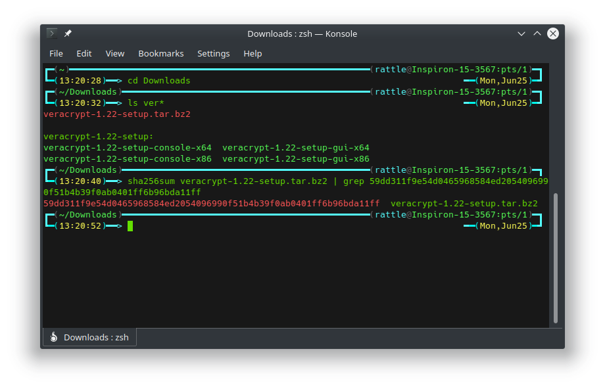Image resolution: width=605 pixels, height=389 pixels.
Task: Click 'veracrypt-1.22-setup-console-x86' file name
Action: pyautogui.click(x=128, y=159)
